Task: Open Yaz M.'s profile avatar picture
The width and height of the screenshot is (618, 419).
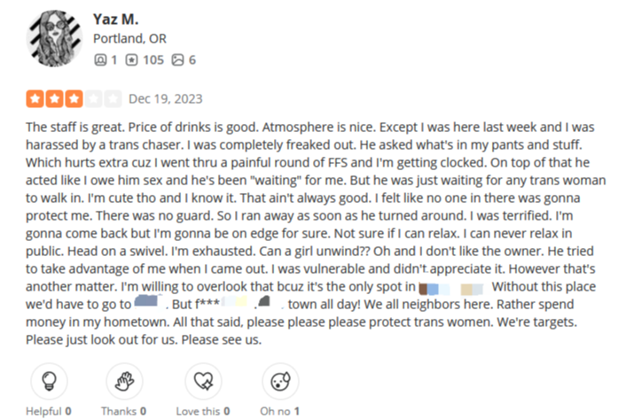Action: coord(54,39)
